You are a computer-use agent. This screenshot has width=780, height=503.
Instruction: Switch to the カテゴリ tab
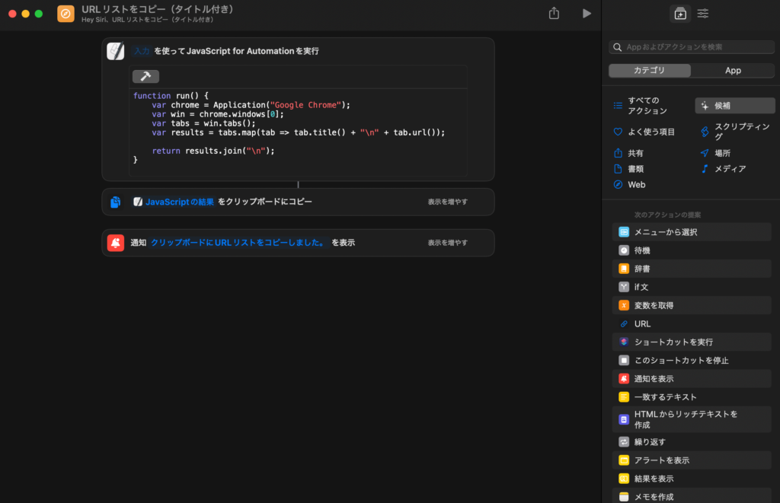pos(650,71)
